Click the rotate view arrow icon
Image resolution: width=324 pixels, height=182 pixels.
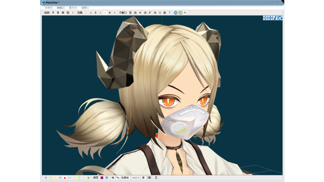pyautogui.click(x=280, y=18)
